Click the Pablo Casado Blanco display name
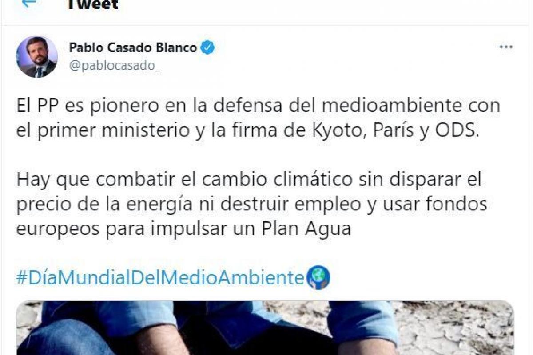The width and height of the screenshot is (533, 355). coord(133,47)
